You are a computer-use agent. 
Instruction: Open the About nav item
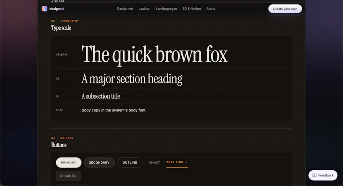(211, 9)
